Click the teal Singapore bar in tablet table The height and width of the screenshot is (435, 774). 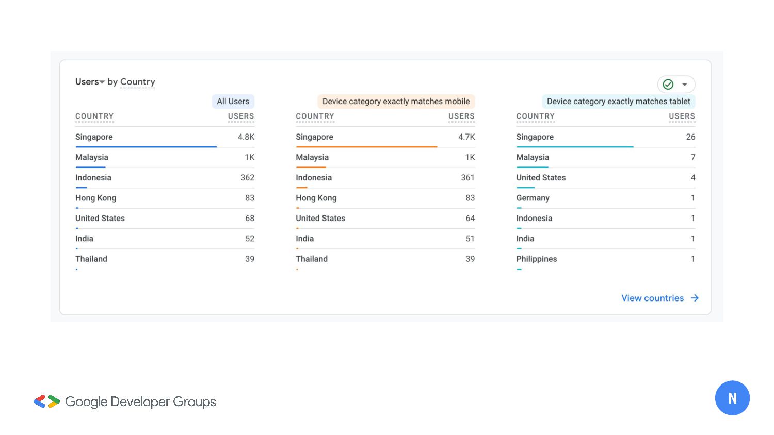(575, 147)
